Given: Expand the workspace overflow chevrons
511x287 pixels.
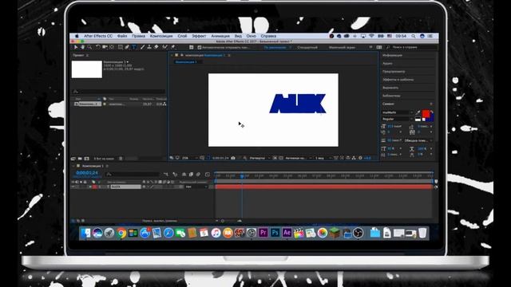Looking at the screenshot, I should pyautogui.click(x=370, y=48).
